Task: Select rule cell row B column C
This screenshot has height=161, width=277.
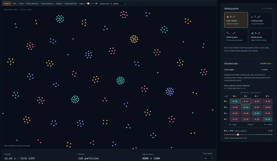Action: pos(257,107)
